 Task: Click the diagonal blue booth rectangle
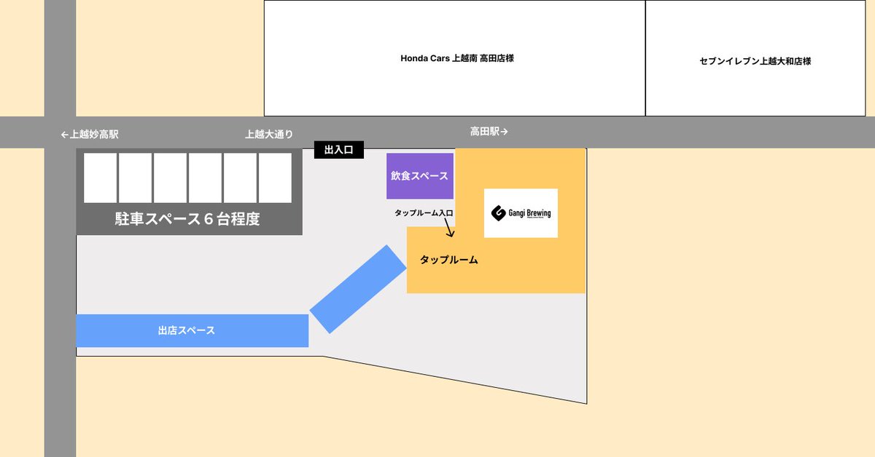tap(357, 290)
